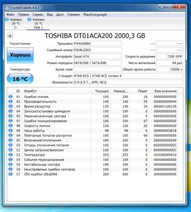
Task: Click the transfer mode field SATA/300 | SATA/600
Action: click(x=97, y=63)
